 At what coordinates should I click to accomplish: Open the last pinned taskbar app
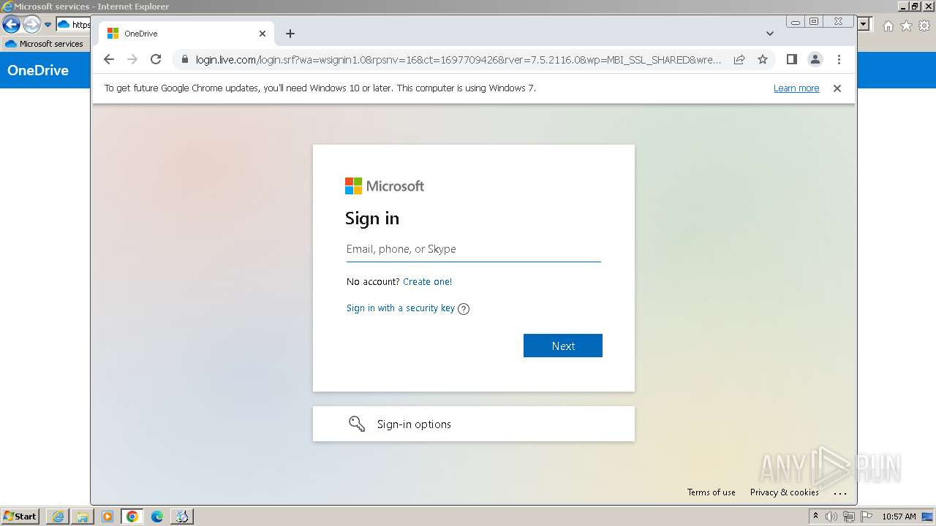[182, 517]
